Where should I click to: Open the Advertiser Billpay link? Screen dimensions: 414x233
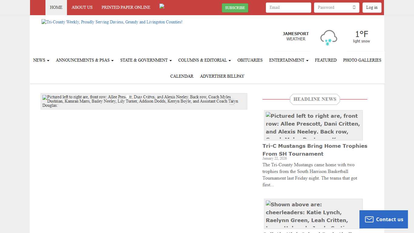coord(222,76)
